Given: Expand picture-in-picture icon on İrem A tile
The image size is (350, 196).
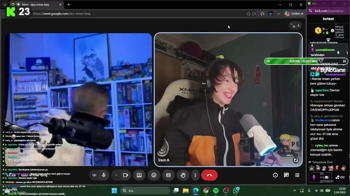Looking at the screenshot, I should [x=296, y=160].
